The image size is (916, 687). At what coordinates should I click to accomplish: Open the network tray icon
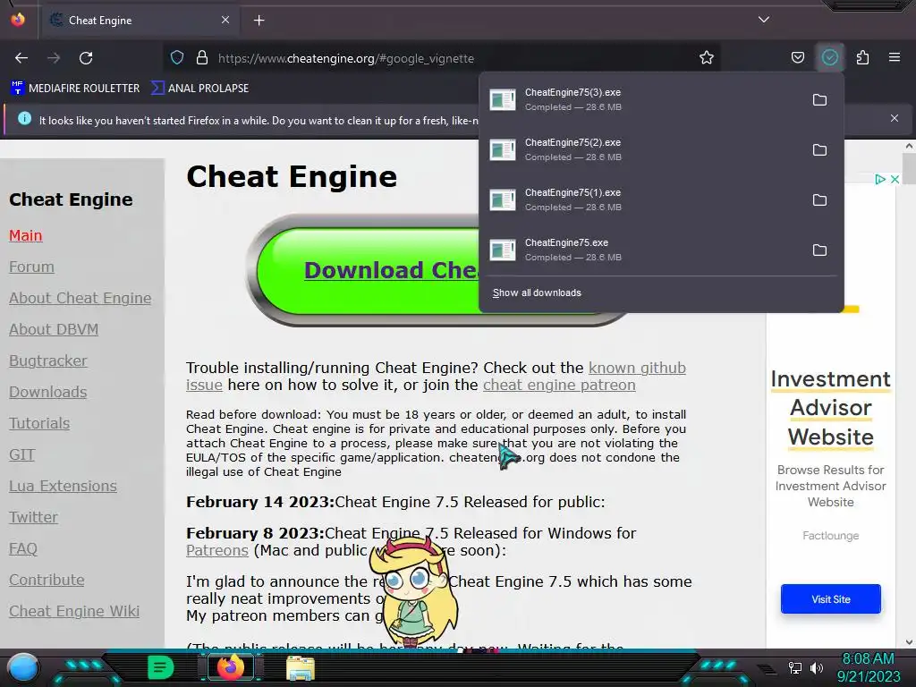795,668
